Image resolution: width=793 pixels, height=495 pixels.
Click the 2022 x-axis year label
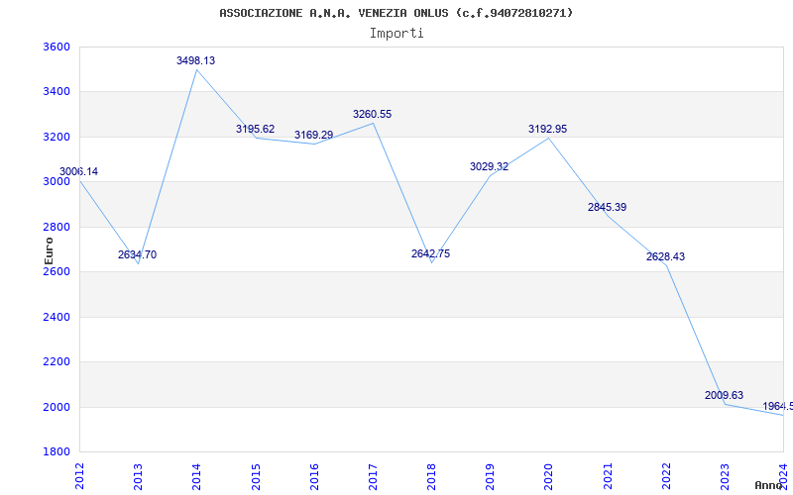(x=666, y=476)
